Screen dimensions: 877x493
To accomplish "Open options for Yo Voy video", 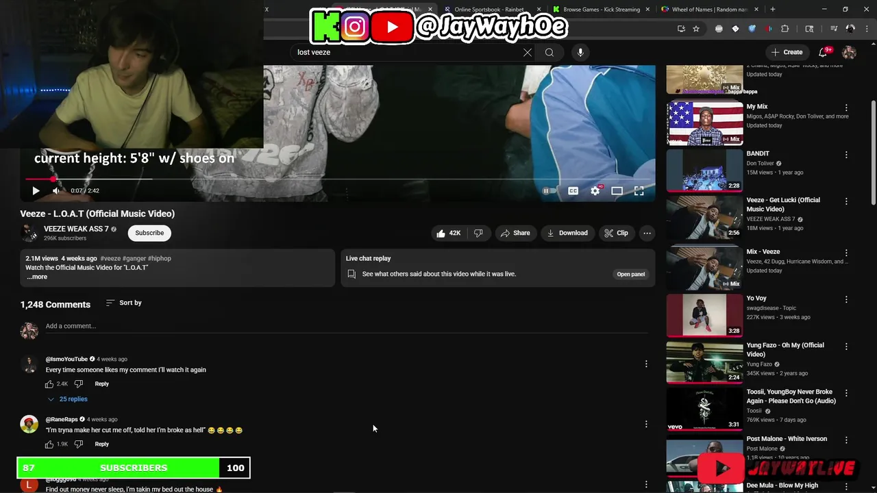I will tap(846, 299).
